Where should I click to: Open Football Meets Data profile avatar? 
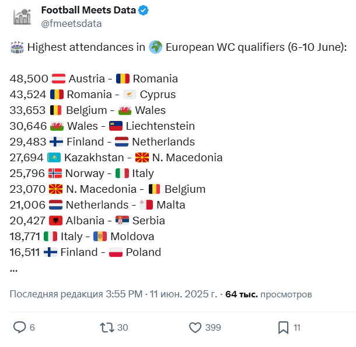pos(22,17)
